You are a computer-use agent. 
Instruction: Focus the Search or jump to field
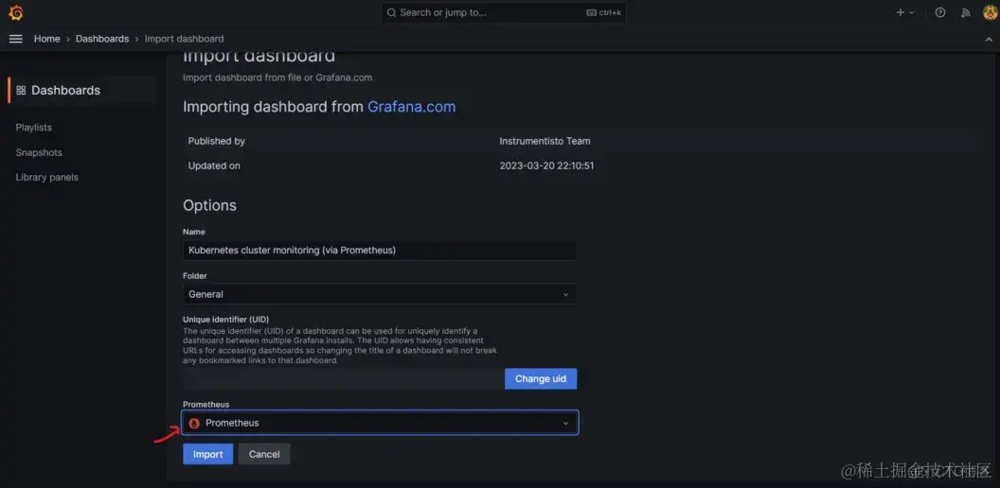pos(503,12)
